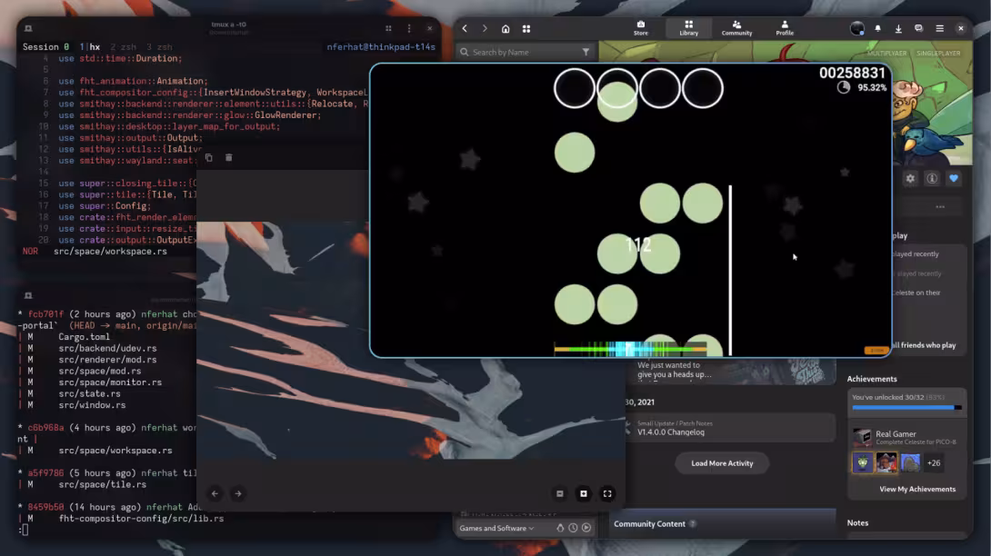
Task: Switch to the Store tab
Action: click(x=641, y=28)
